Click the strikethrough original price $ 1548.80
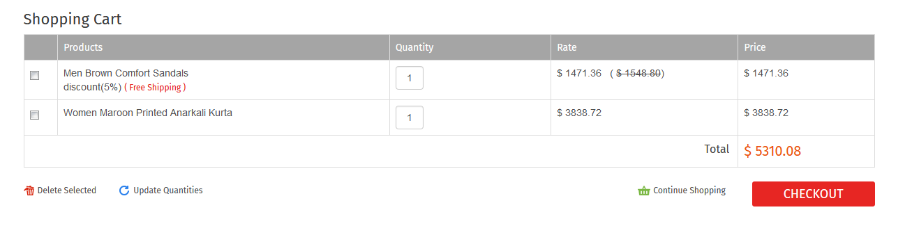 [x=639, y=73]
